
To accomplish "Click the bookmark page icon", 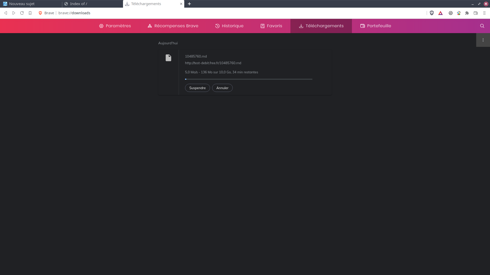I will point(30,13).
